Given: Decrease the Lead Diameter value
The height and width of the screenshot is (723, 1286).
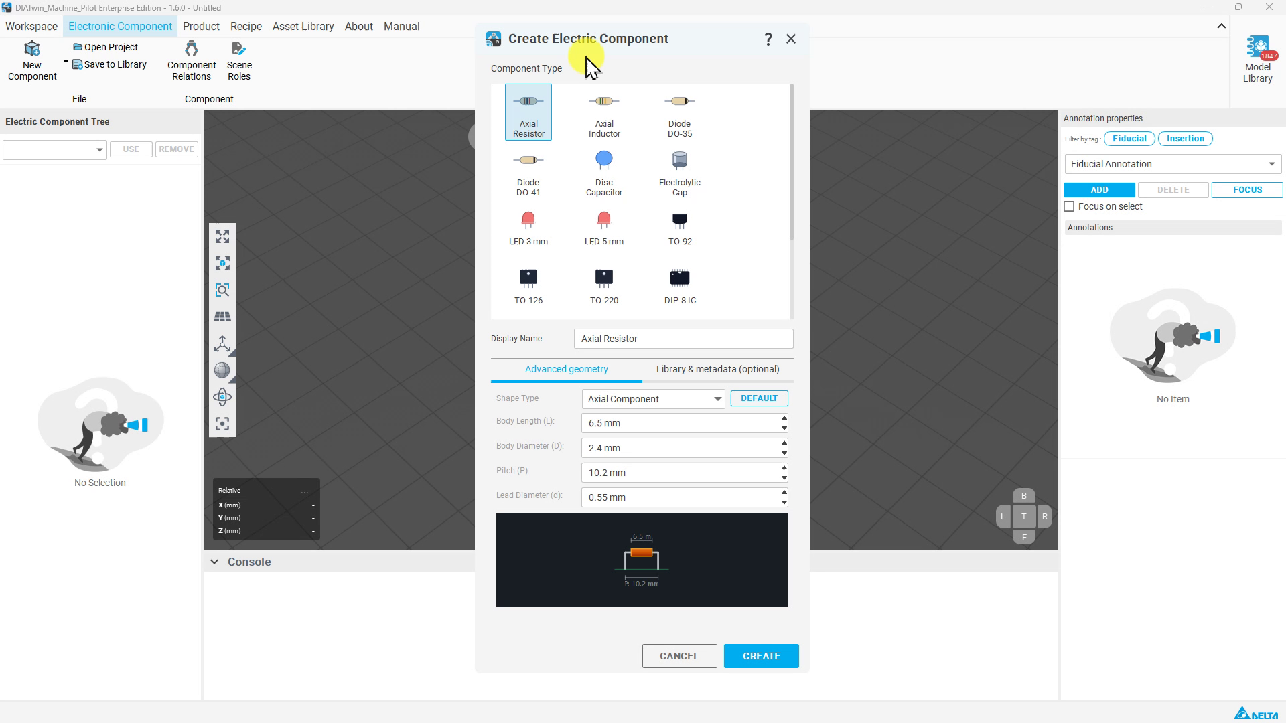Looking at the screenshot, I should tap(784, 502).
